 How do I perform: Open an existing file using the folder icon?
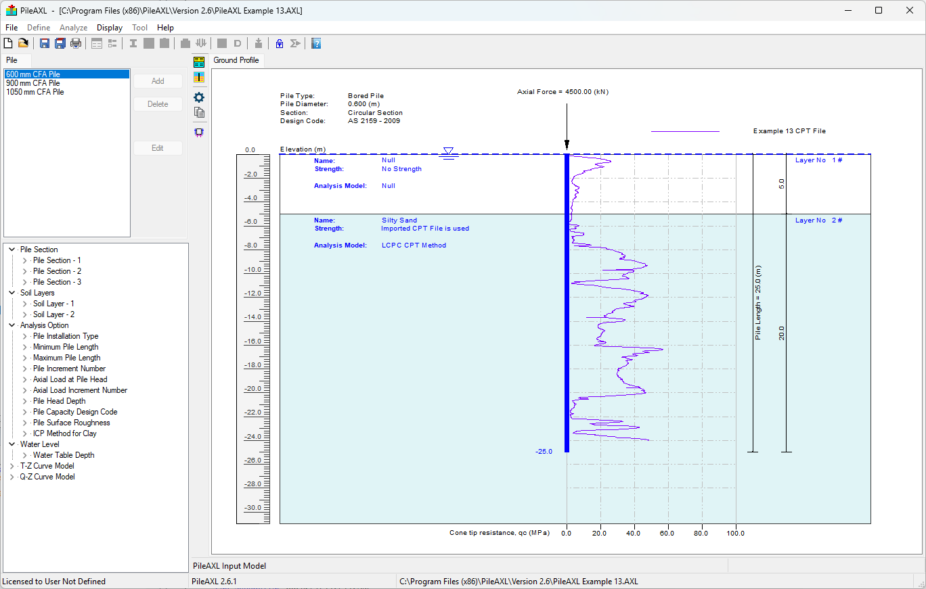coord(23,43)
